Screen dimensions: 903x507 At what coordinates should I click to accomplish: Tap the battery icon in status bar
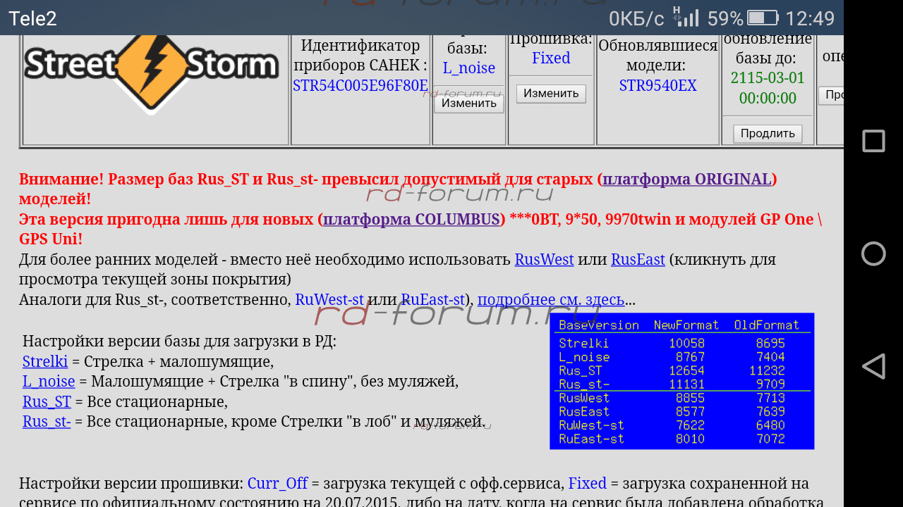pyautogui.click(x=763, y=18)
